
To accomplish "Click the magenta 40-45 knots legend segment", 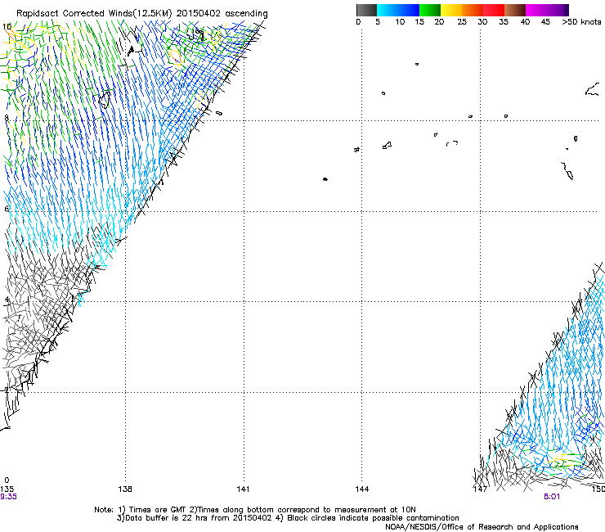I will (x=536, y=10).
